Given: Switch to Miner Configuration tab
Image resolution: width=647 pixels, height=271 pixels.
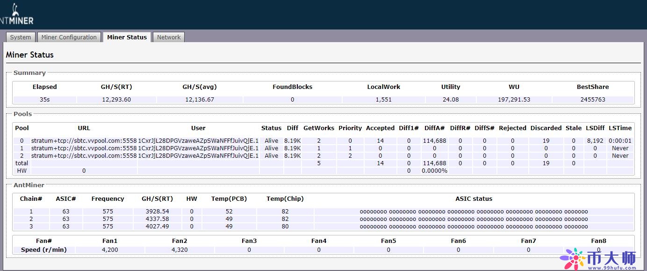Looking at the screenshot, I should (69, 37).
